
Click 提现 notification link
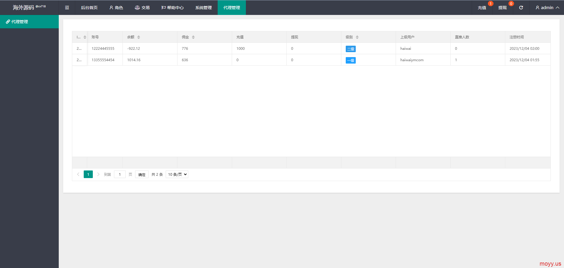(502, 8)
